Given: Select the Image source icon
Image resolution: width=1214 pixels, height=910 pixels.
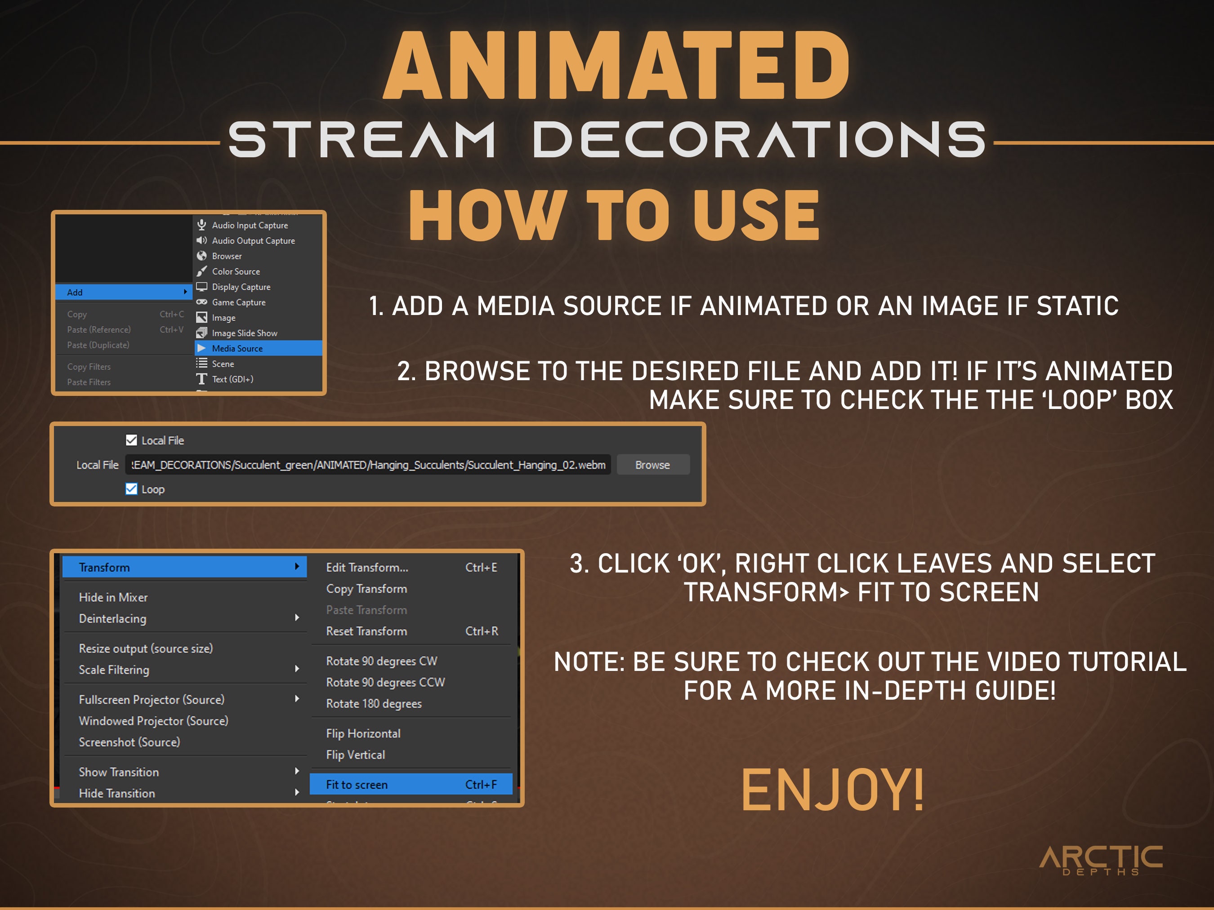Looking at the screenshot, I should tap(201, 318).
